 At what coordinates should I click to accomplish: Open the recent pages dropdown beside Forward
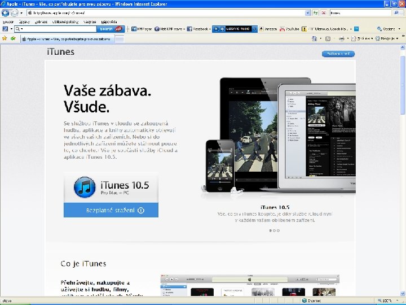[21, 12]
